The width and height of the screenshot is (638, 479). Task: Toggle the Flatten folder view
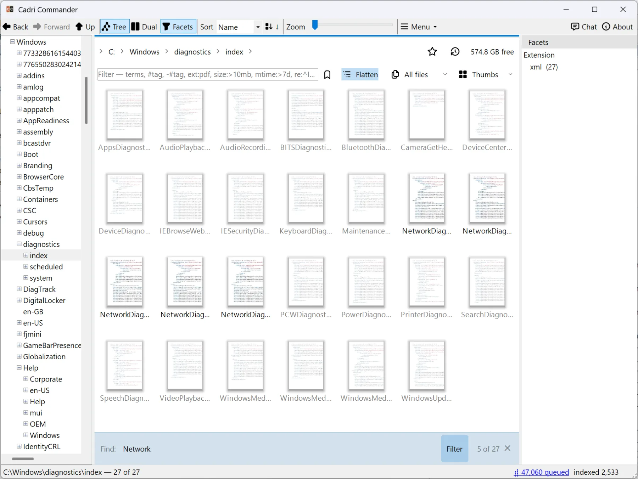[360, 75]
